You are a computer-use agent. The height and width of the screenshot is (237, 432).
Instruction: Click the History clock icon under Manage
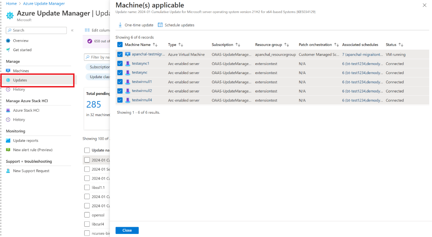tap(8, 89)
